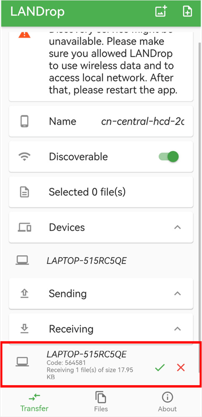Screen dimensions: 202x417
Task: Turn off the Discoverable switch
Action: coord(169,157)
